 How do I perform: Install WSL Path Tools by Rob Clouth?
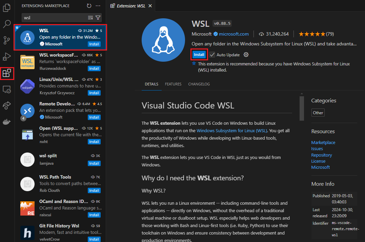[x=94, y=190]
